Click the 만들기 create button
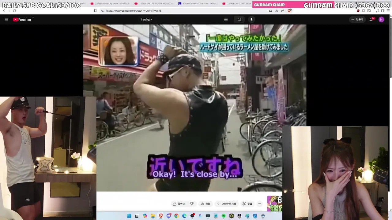392x220 pixels. (357, 20)
